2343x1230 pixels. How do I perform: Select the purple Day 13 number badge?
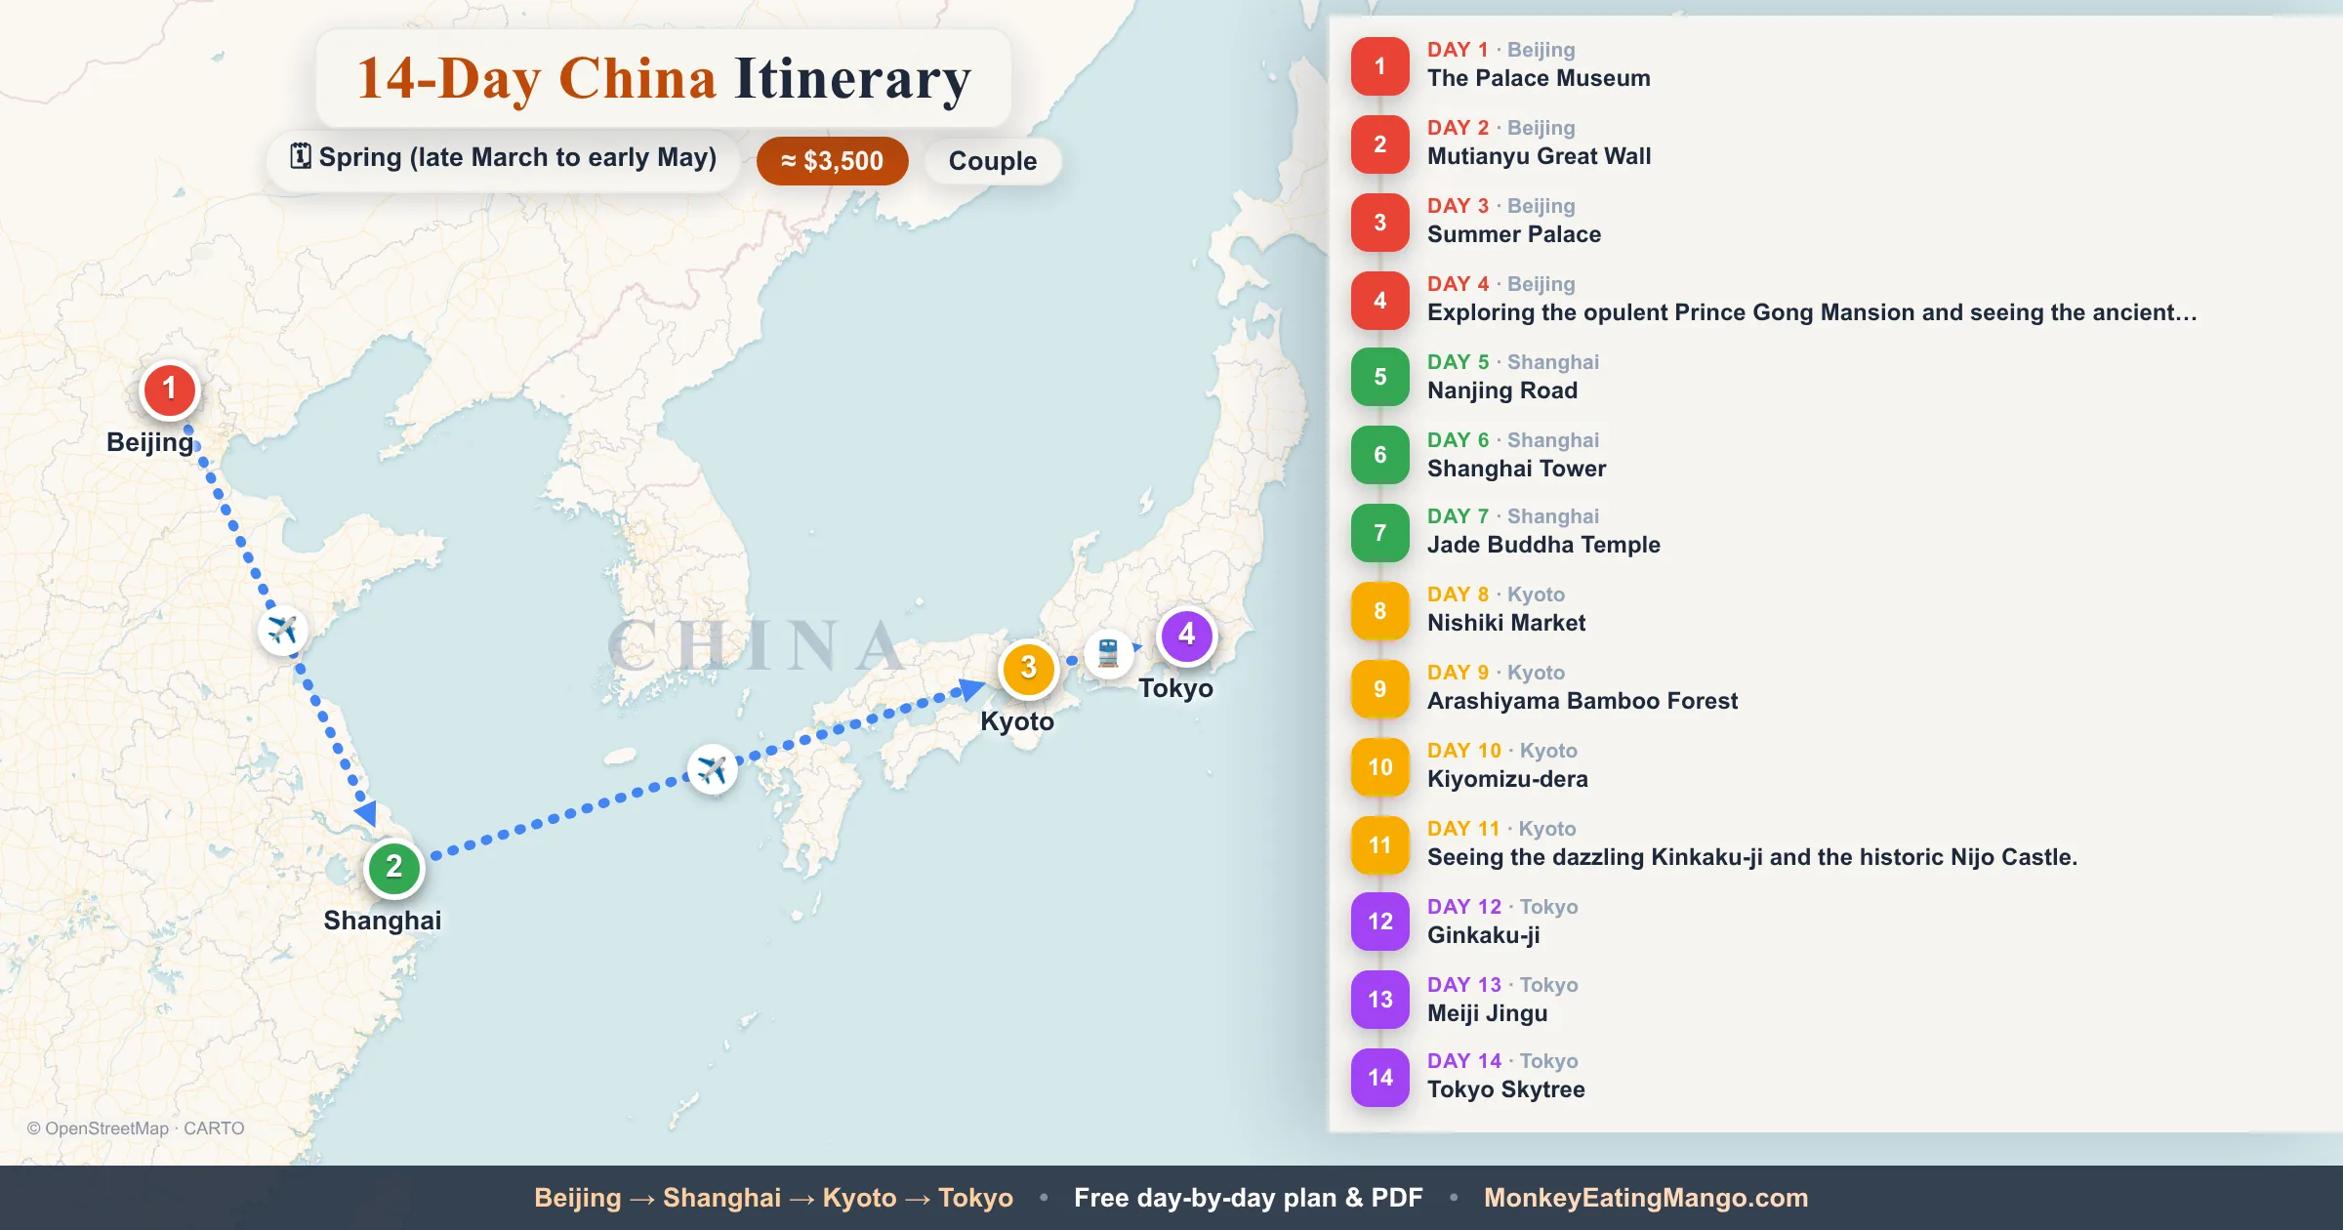click(x=1379, y=1000)
